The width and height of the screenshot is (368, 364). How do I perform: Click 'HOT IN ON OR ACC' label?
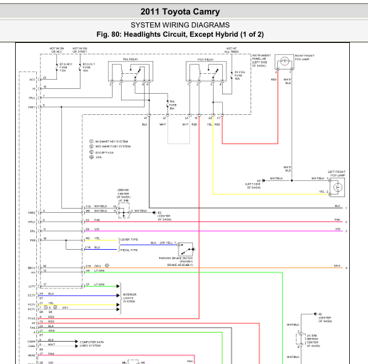click(56, 50)
